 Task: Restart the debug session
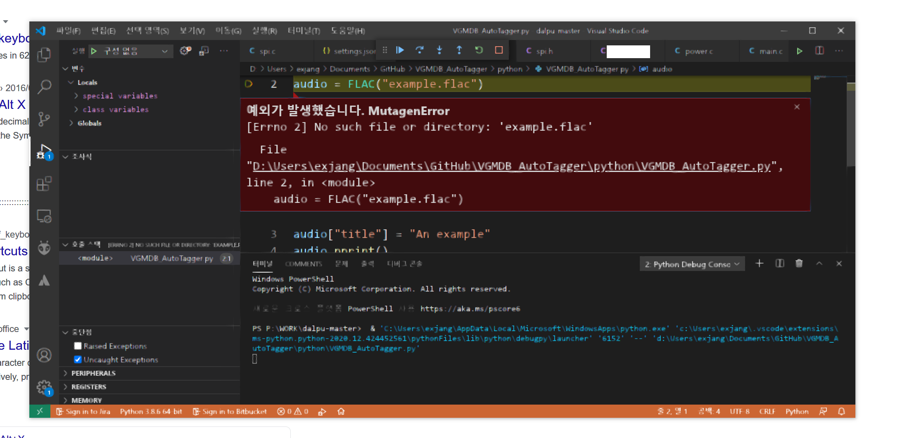click(479, 50)
